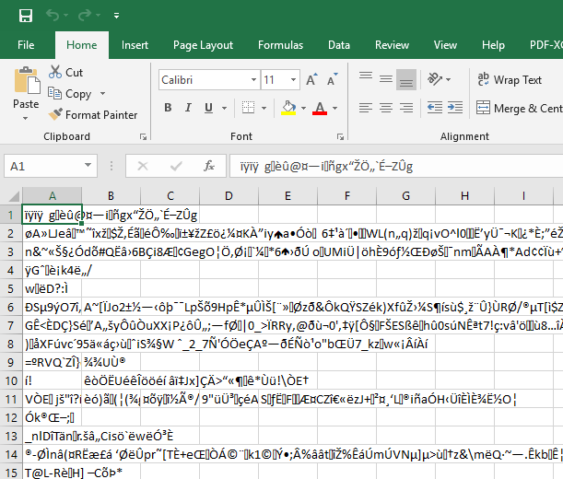Toggle Italic text formatting
Screen dimensions: 563x479
pyautogui.click(x=189, y=108)
